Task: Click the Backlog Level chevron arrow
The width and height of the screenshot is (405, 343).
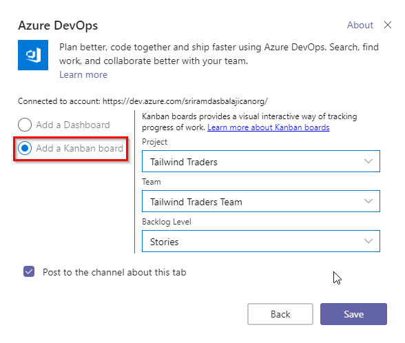Action: click(368, 241)
